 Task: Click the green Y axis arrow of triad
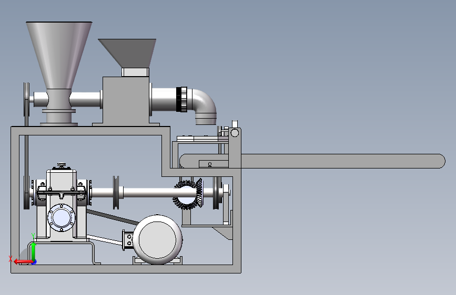click(x=34, y=251)
